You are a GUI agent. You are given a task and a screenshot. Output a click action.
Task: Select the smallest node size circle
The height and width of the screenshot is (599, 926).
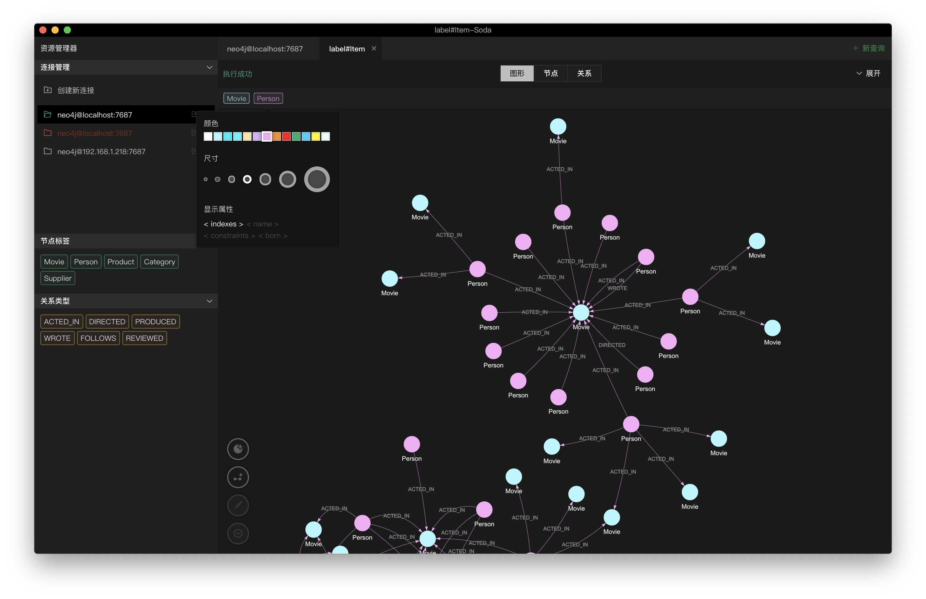205,179
